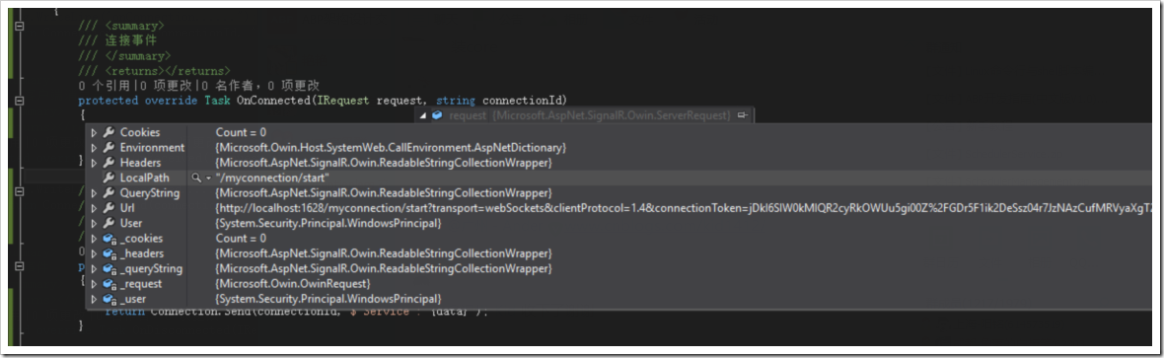1164x358 pixels.
Task: Collapse the outline box beside top summary comment
Action: 20,26
